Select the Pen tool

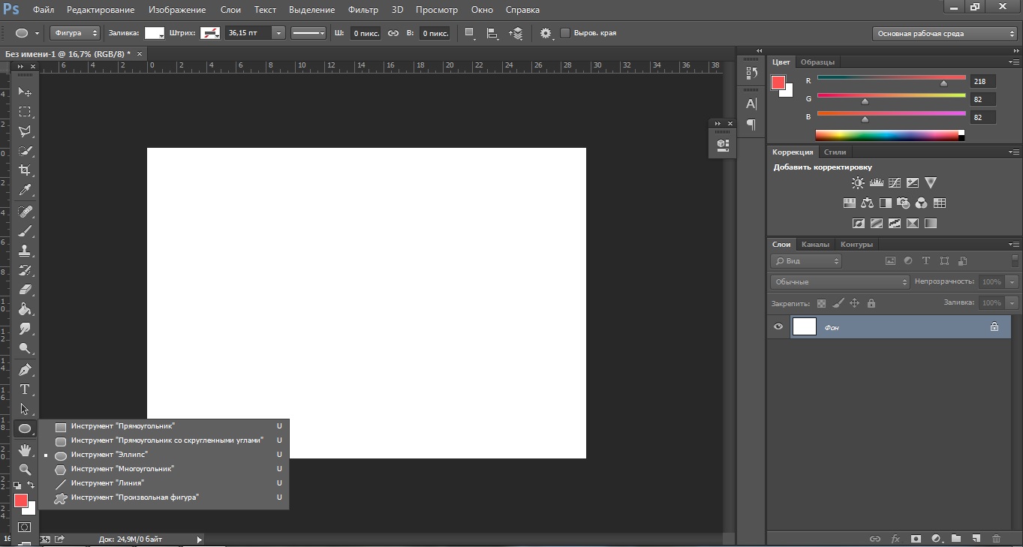coord(25,369)
